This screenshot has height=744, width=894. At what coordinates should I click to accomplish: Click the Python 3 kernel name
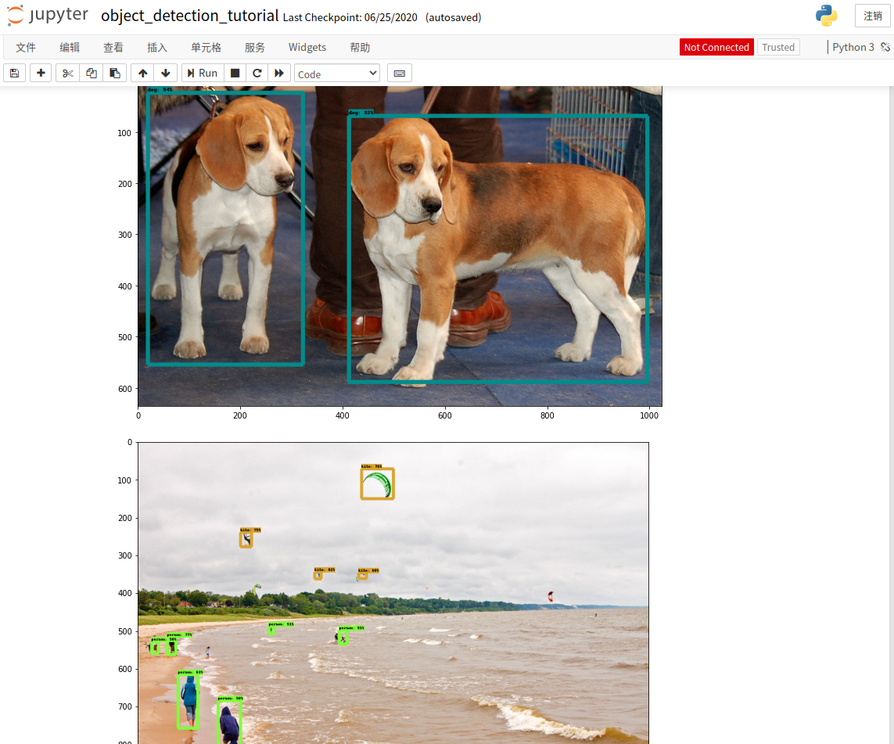853,47
